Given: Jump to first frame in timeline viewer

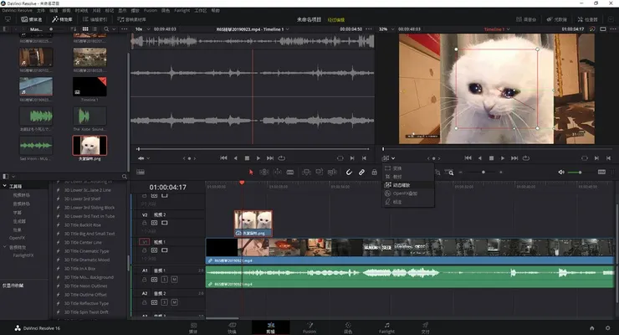Looking at the screenshot, I should point(468,158).
